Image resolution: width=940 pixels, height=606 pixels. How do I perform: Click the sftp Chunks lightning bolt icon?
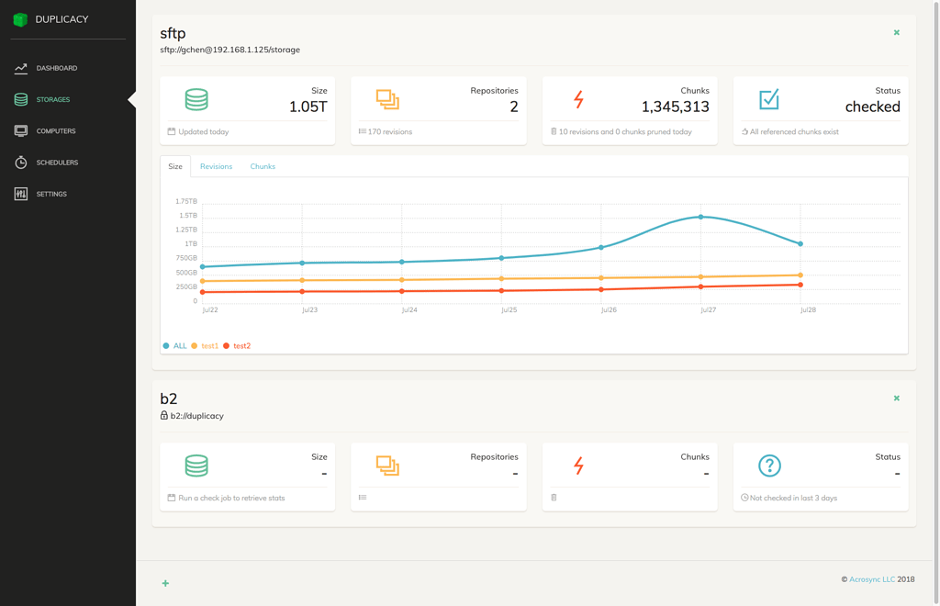tap(578, 99)
